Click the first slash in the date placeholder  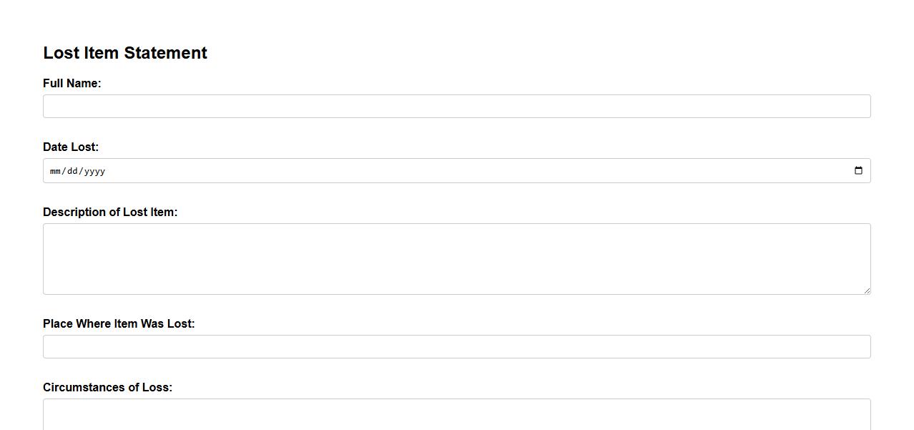click(x=64, y=171)
